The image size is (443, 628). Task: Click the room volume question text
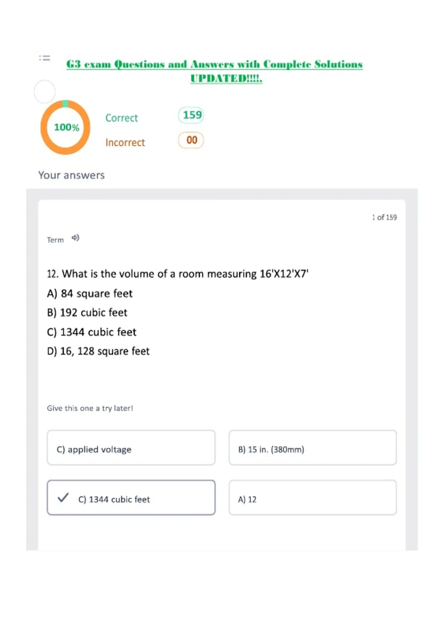[178, 274]
